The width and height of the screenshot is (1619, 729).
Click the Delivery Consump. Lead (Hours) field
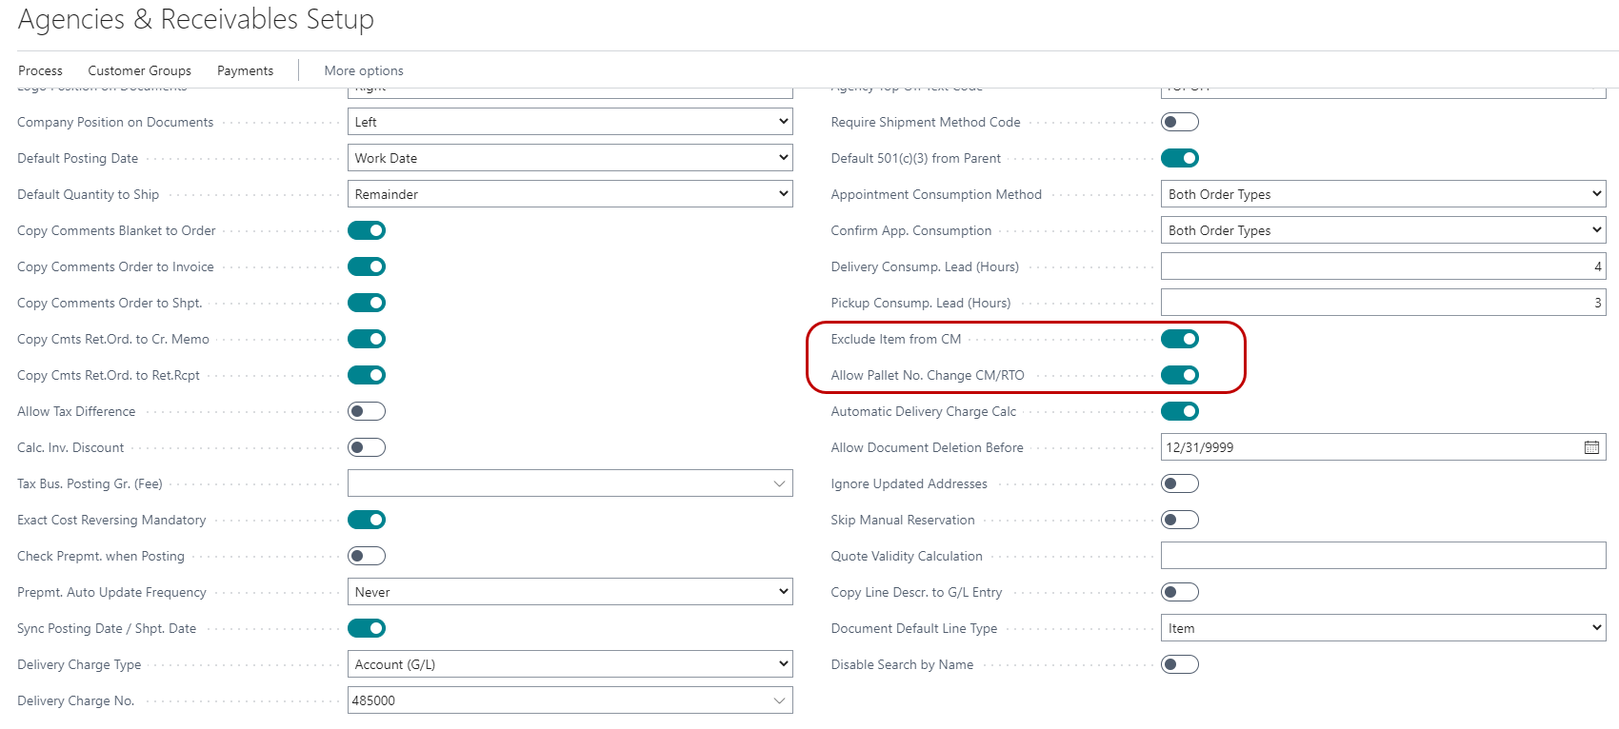click(x=1383, y=266)
